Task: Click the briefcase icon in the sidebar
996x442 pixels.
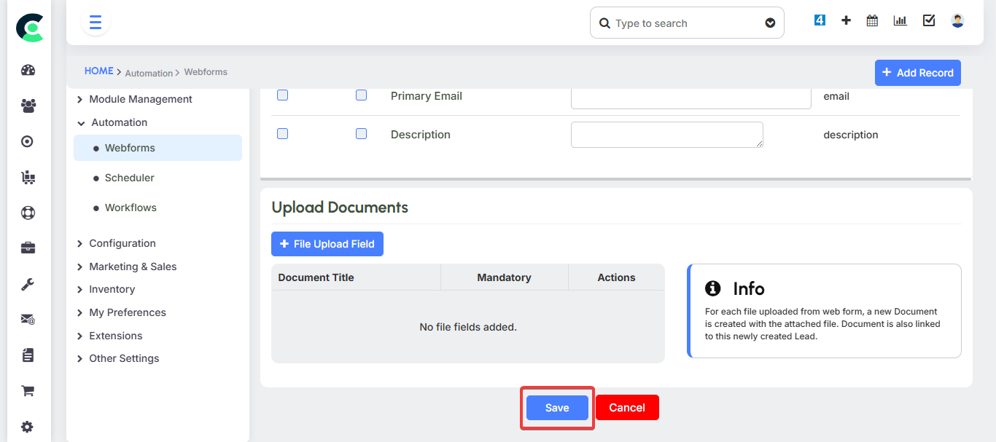Action: (x=28, y=248)
